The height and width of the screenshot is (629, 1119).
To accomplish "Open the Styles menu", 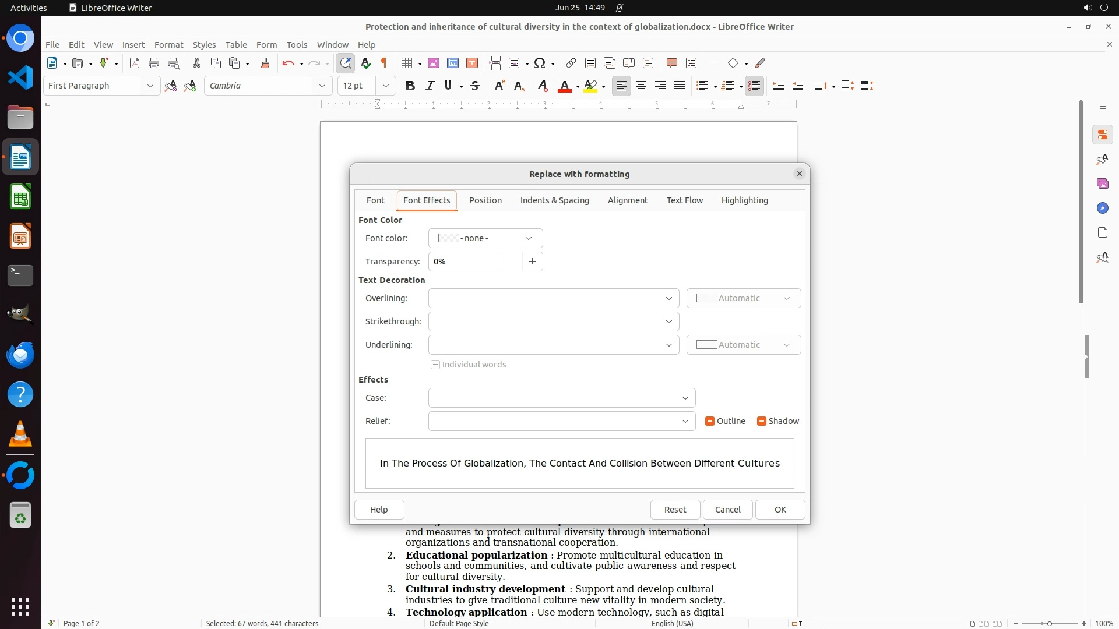I will (x=204, y=44).
